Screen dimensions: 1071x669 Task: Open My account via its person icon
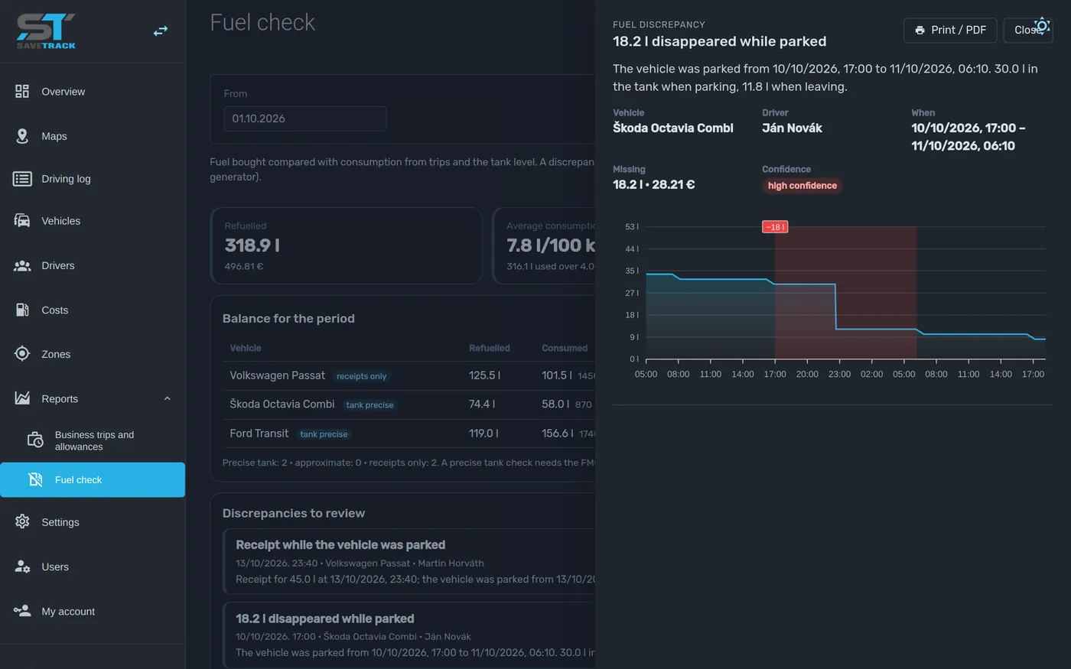22,611
